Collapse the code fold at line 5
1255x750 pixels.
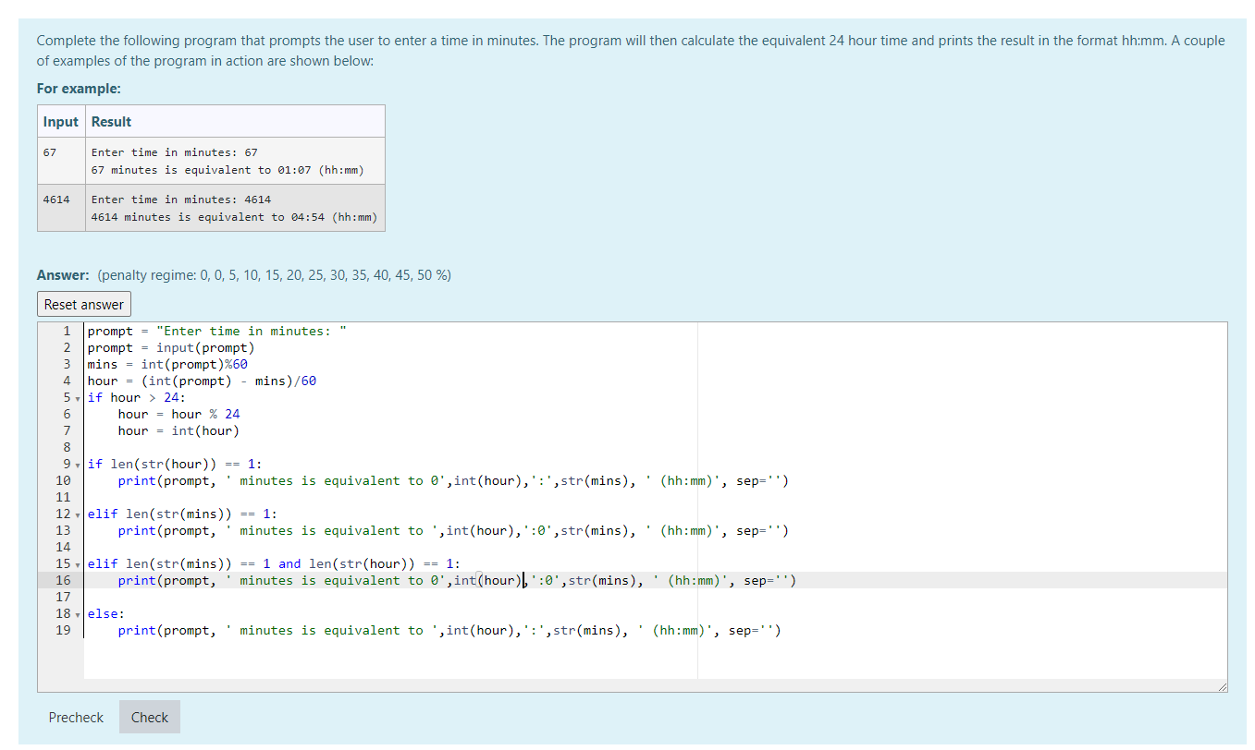point(79,398)
